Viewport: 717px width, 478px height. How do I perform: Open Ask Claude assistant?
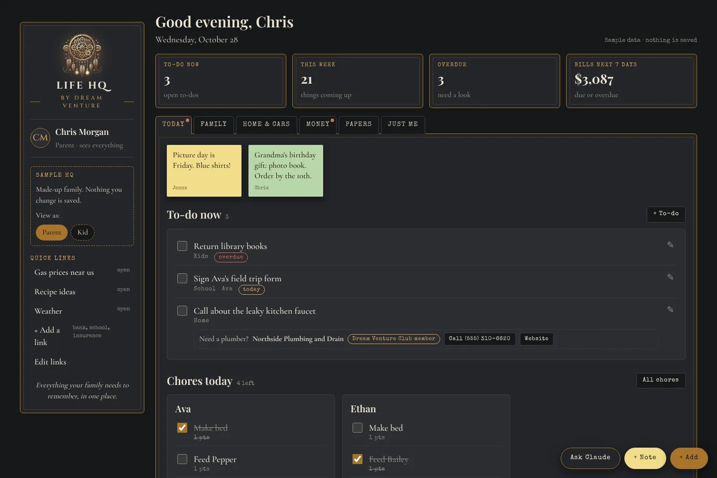coord(590,458)
